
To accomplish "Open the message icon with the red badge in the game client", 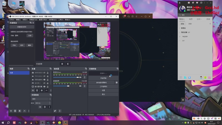I will (124, 16).
